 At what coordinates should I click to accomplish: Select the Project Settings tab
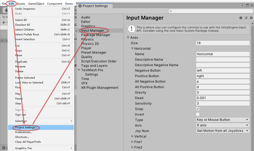[x=95, y=6]
